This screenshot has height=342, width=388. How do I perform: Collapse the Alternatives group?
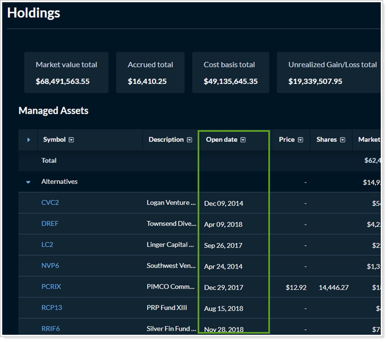(28, 182)
